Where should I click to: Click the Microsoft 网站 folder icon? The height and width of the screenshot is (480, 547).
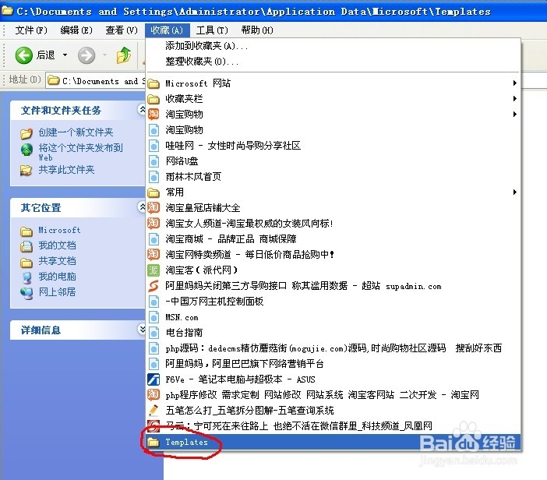(x=154, y=83)
